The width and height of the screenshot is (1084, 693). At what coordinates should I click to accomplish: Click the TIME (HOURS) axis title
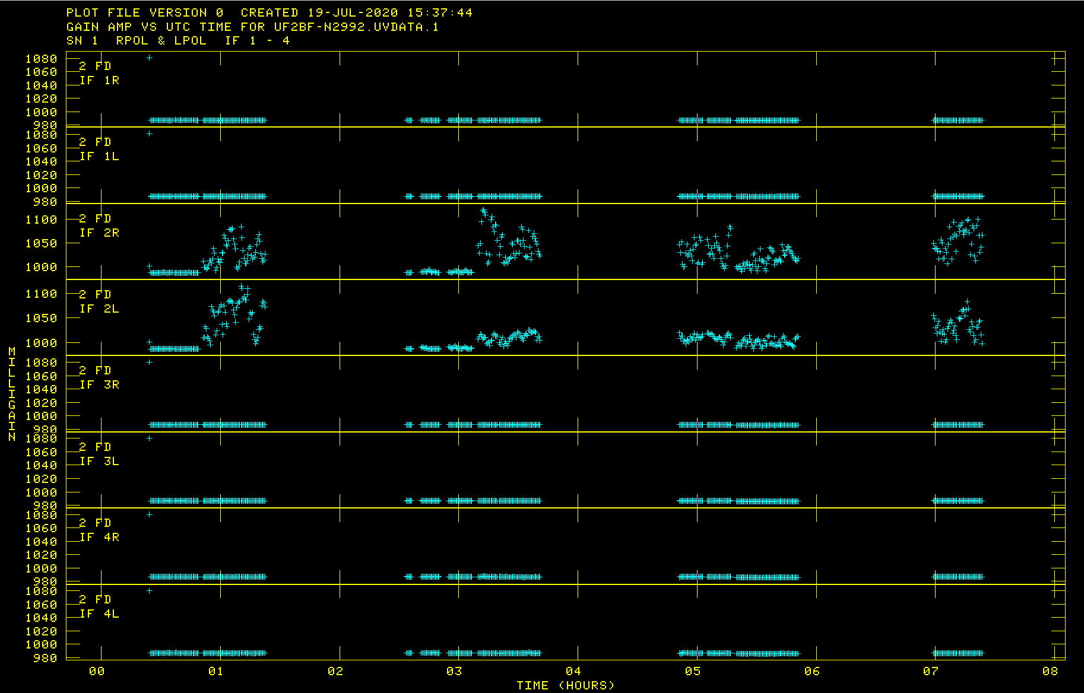(565, 685)
